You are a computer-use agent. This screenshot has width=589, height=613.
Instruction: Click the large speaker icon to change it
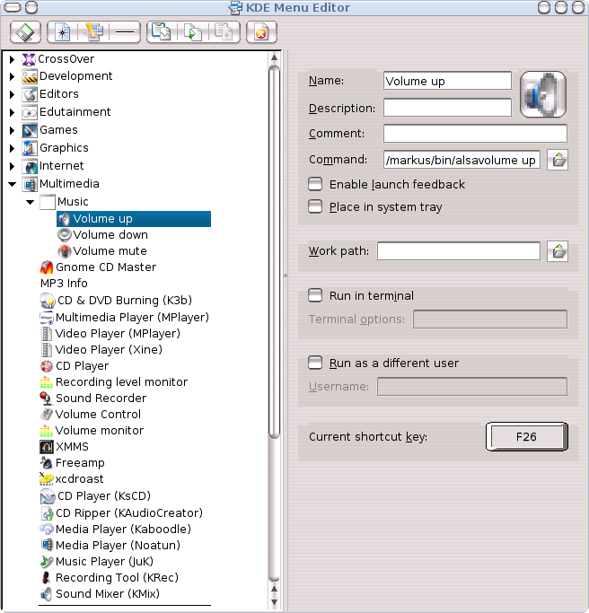pyautogui.click(x=542, y=94)
